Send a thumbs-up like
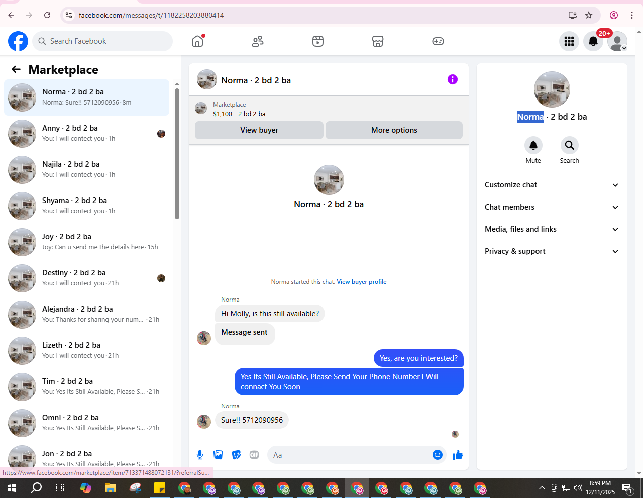Image resolution: width=643 pixels, height=498 pixels. [x=458, y=455]
